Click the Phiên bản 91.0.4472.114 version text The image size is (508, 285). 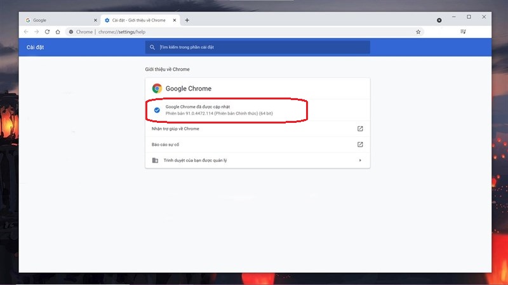(x=219, y=113)
